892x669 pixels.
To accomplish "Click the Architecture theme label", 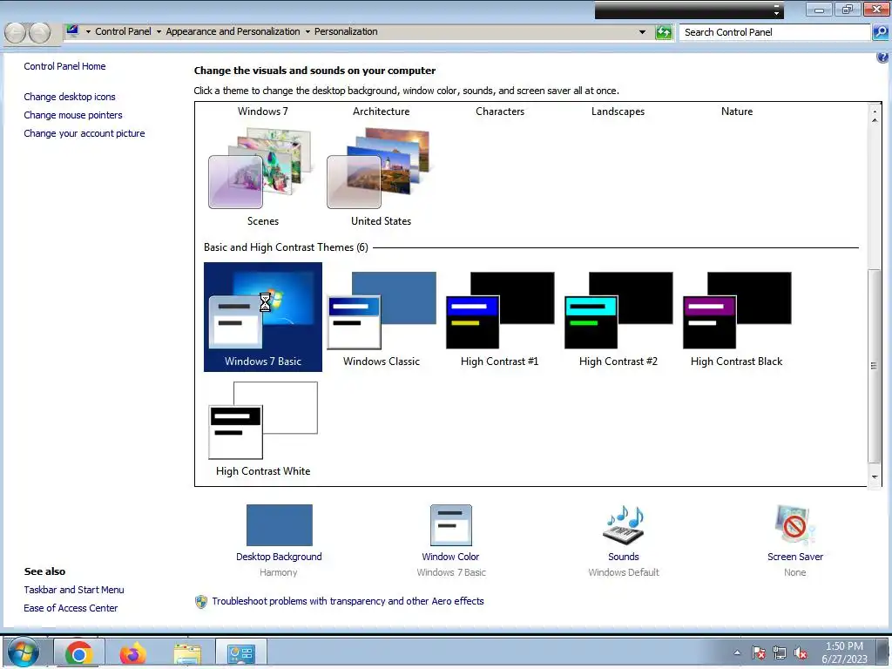I will point(382,111).
